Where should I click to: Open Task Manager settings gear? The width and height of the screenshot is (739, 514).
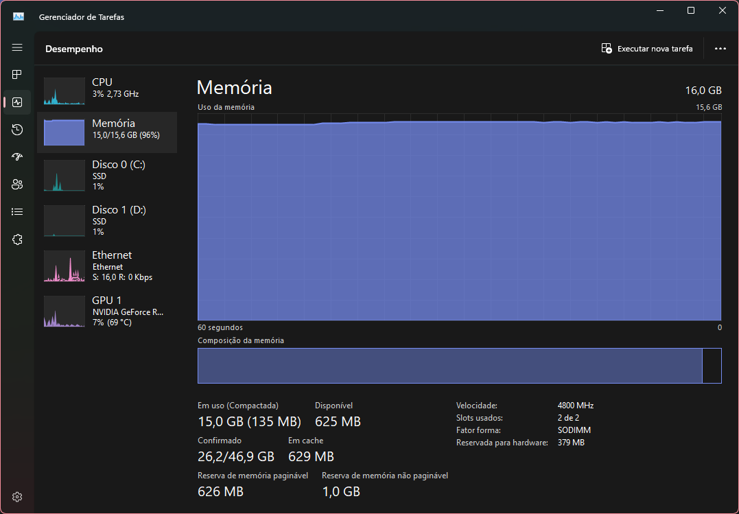pos(17,497)
